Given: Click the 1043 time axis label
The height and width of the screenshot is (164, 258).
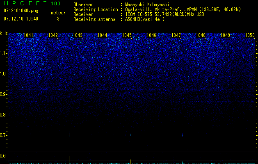Looking at the screenshot, I should click(x=78, y=35).
